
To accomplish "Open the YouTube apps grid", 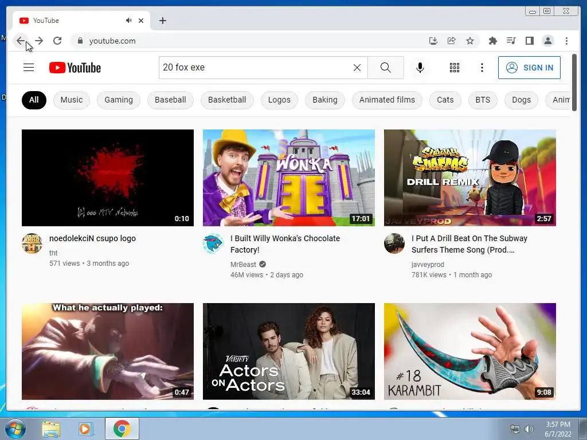I will point(455,68).
